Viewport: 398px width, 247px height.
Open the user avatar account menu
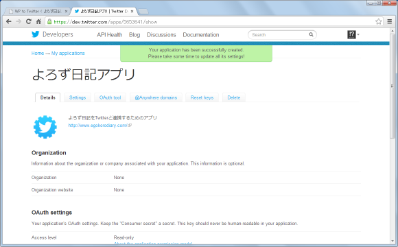pyautogui.click(x=353, y=34)
